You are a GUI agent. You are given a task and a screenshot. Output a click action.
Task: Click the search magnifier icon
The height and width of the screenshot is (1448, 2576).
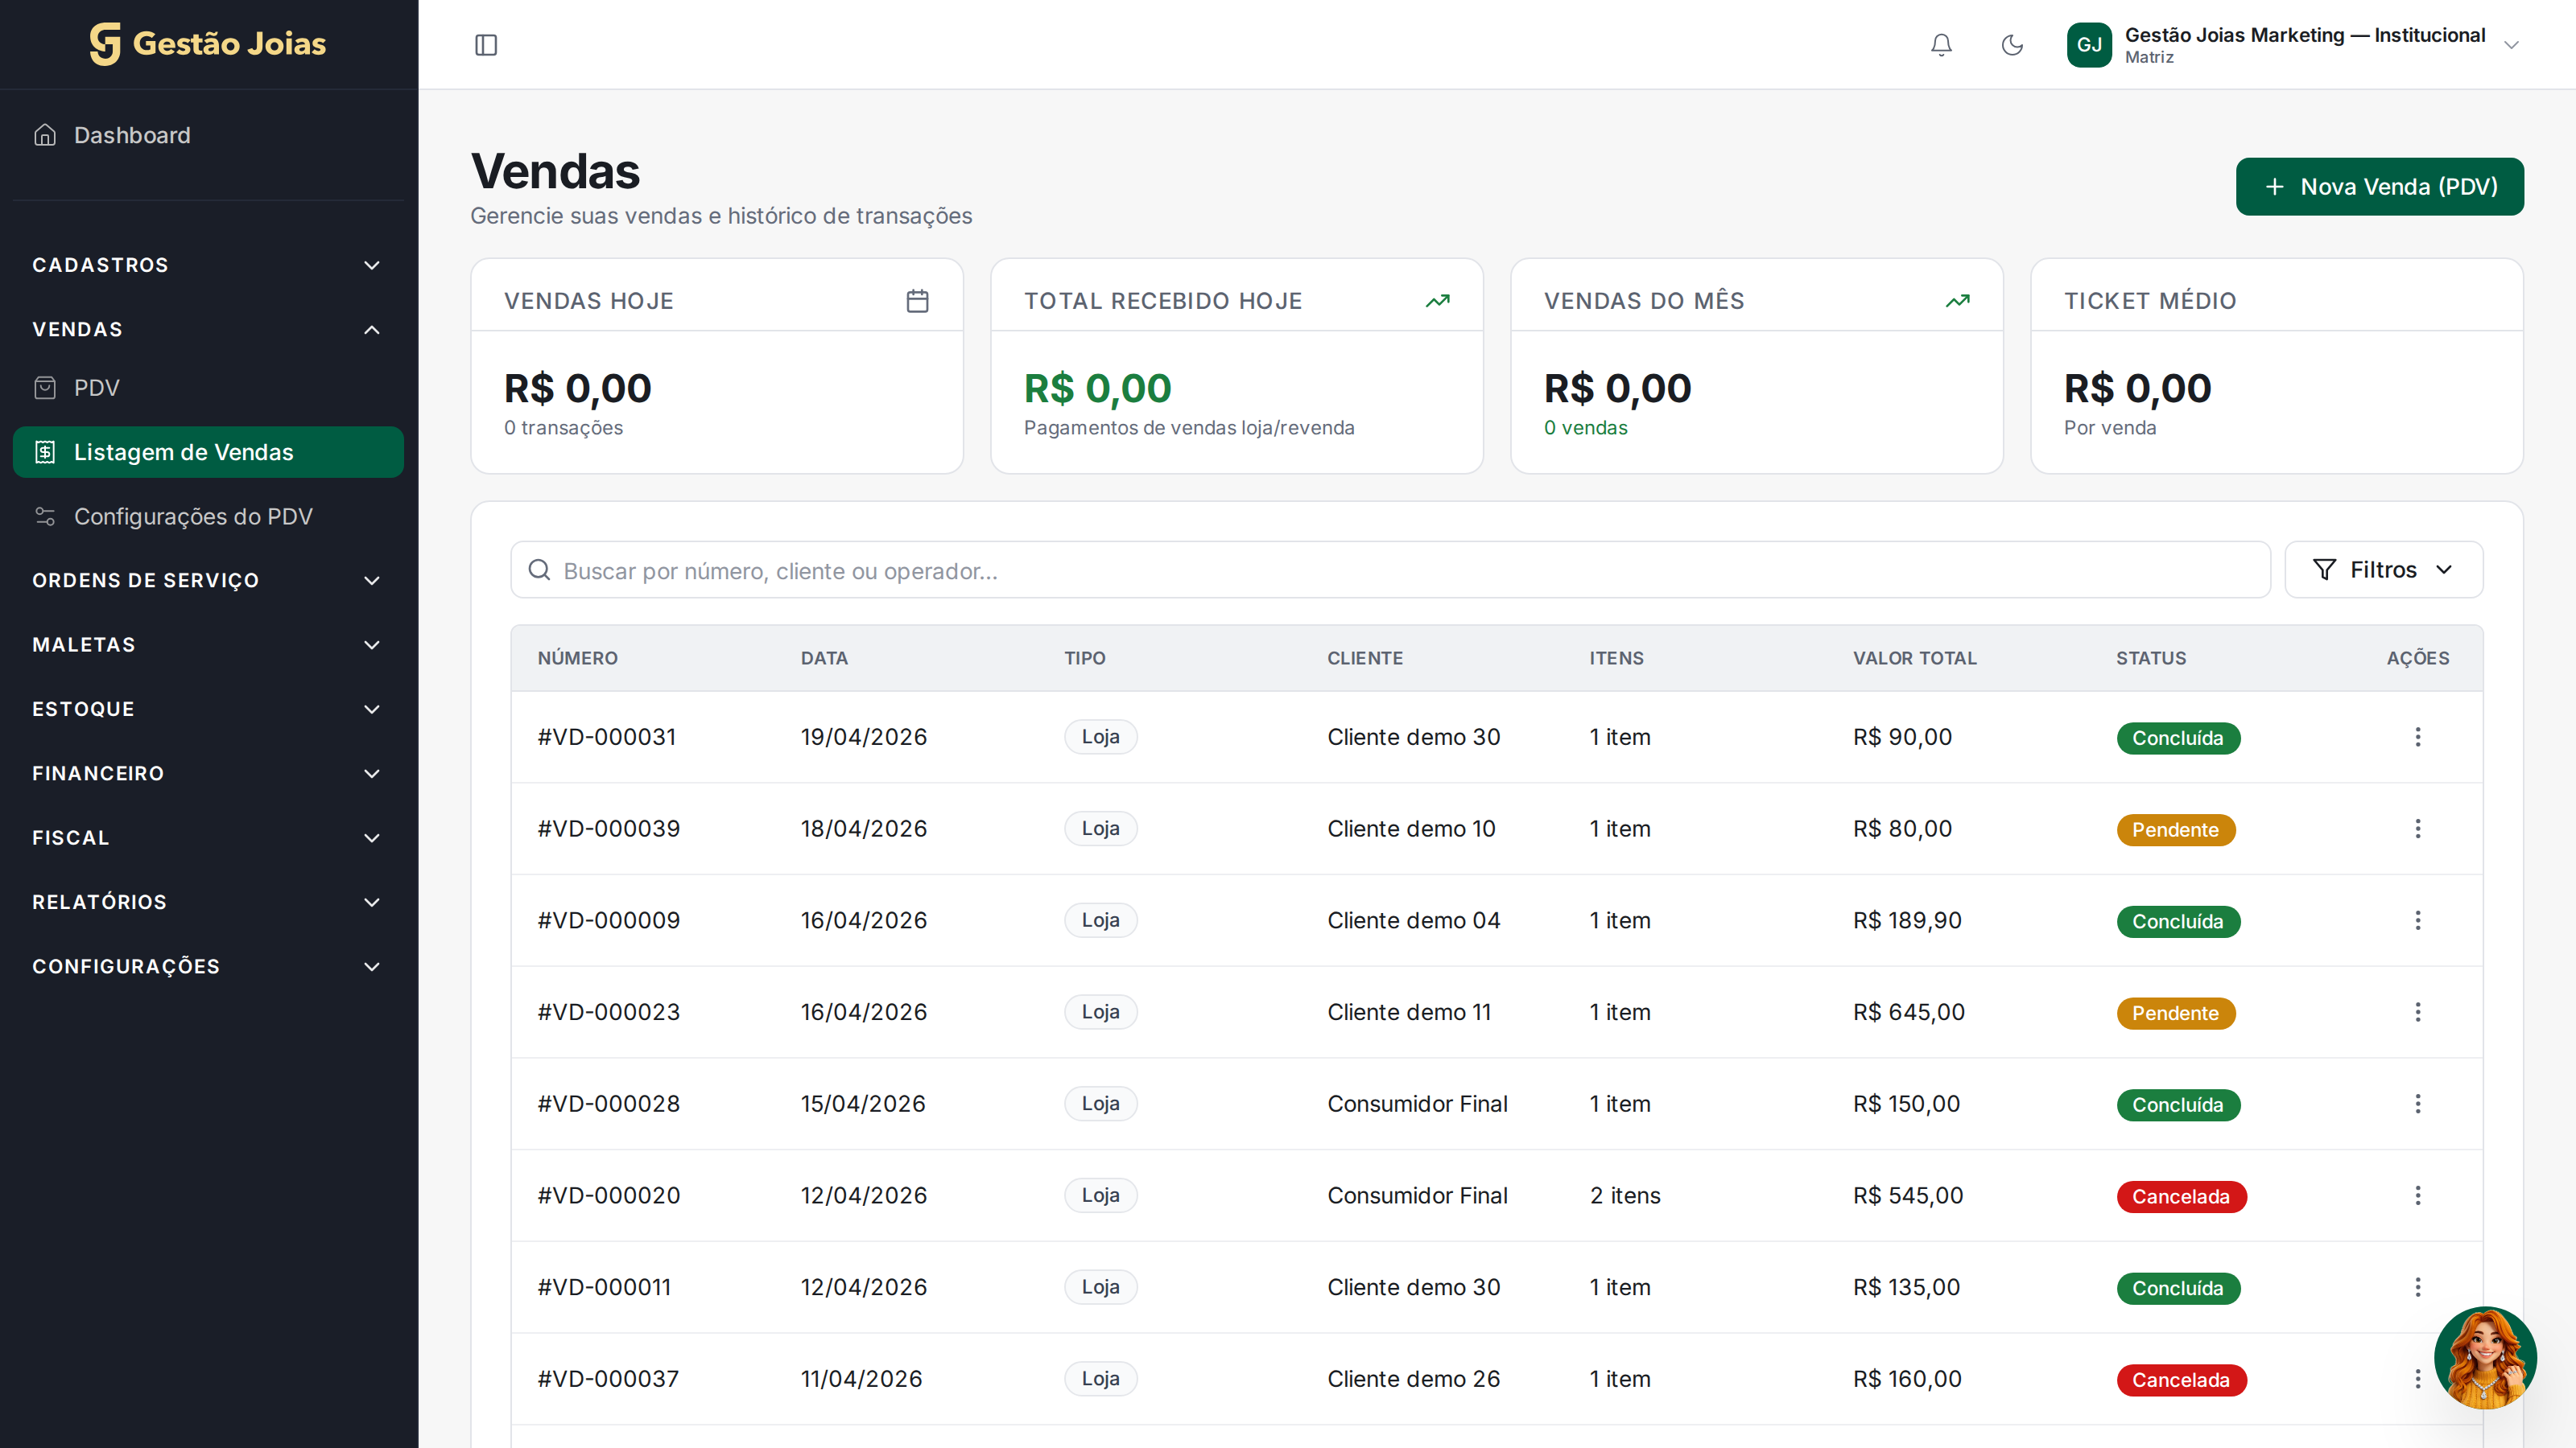(x=539, y=570)
